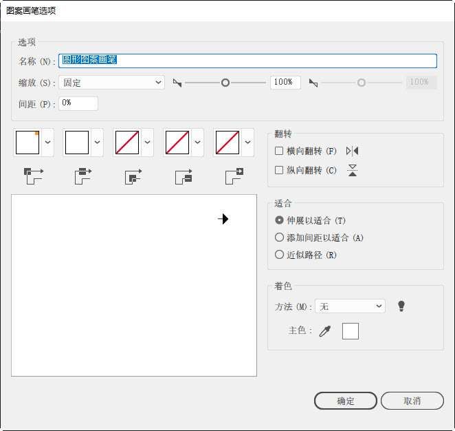Click the end tile thumbnail
Viewport: 455px width, 431px height.
227,143
